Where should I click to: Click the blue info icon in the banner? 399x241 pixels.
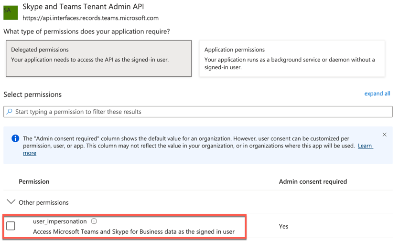[15, 138]
